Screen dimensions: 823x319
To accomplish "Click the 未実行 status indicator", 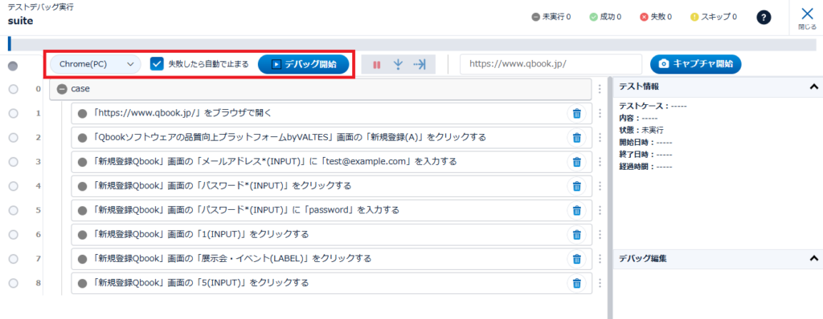I will pos(551,17).
